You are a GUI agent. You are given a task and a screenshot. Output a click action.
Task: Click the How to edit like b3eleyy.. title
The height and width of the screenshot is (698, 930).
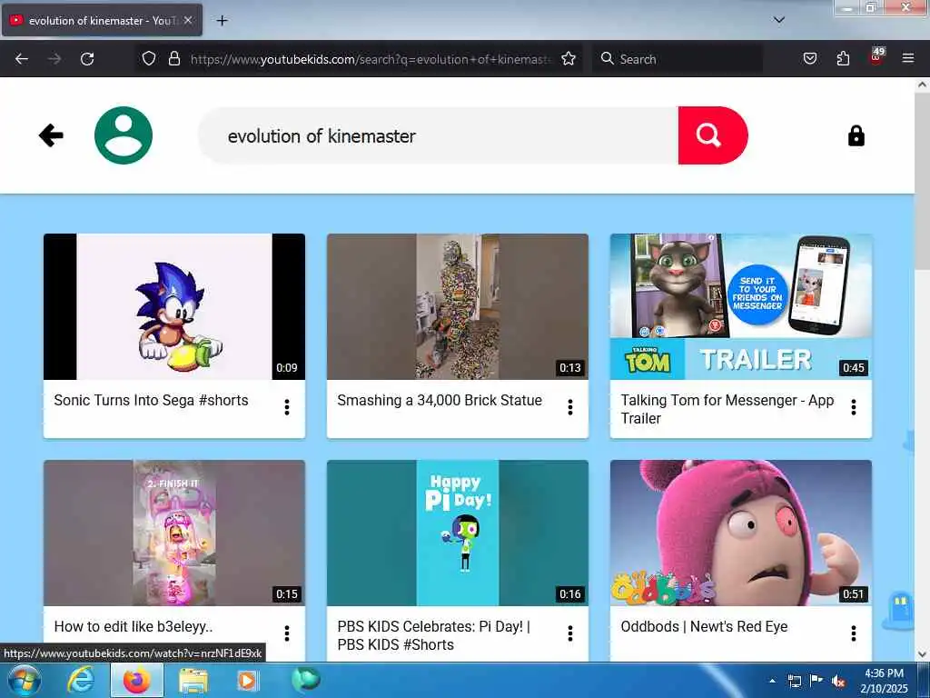point(134,627)
